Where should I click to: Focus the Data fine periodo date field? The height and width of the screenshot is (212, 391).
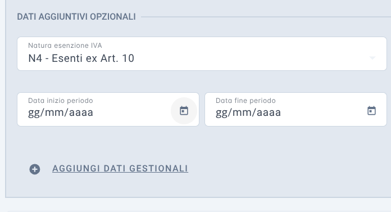point(295,109)
